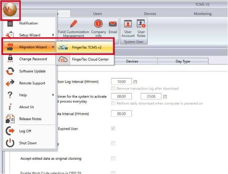Click the About Us info icon
Viewport: 228px width, 174px height.
point(10,107)
